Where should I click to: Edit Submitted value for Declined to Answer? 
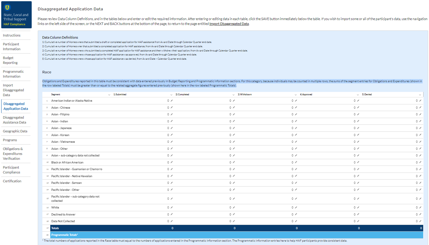172,215
